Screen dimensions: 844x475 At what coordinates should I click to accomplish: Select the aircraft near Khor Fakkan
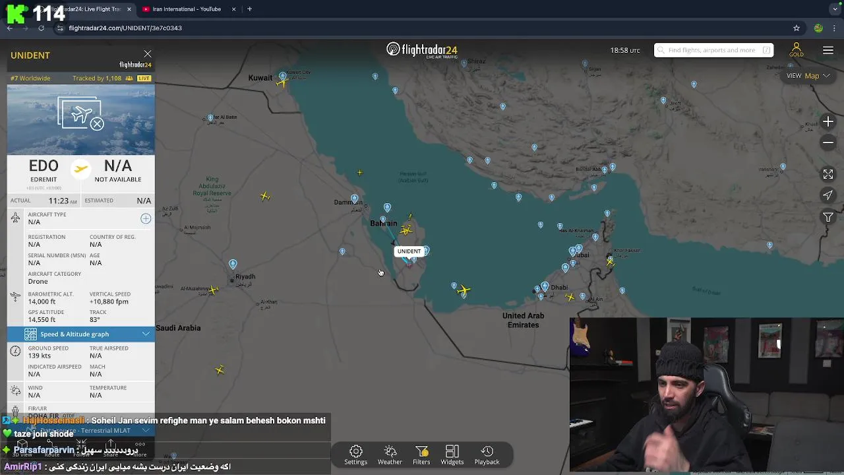610,262
